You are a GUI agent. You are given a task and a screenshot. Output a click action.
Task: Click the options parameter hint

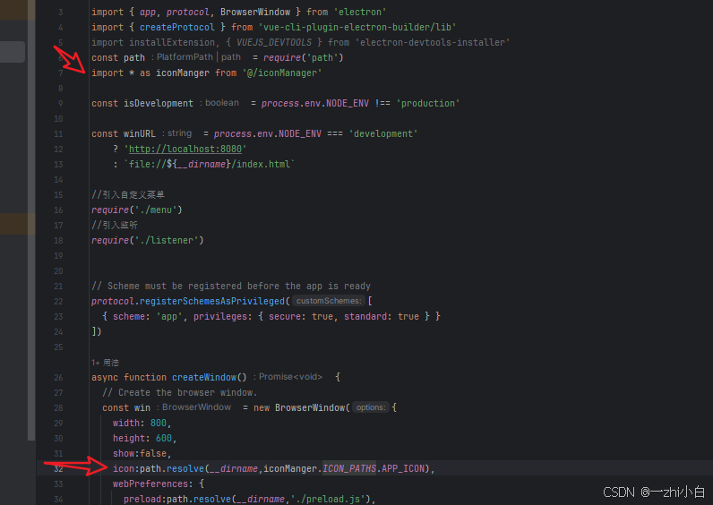pyautogui.click(x=370, y=407)
